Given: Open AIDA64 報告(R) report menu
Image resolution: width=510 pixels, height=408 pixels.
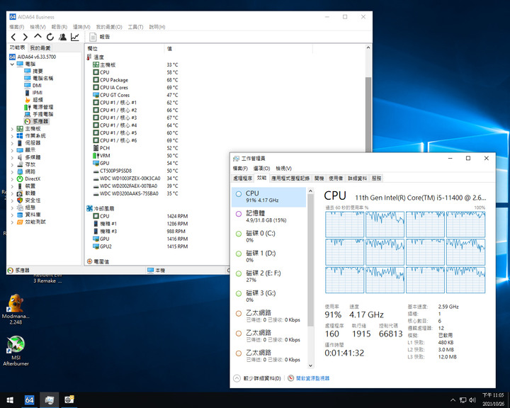Looking at the screenshot, I should pyautogui.click(x=59, y=27).
